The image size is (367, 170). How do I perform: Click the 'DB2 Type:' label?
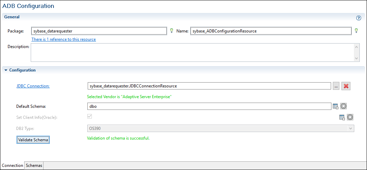[x=25, y=128]
